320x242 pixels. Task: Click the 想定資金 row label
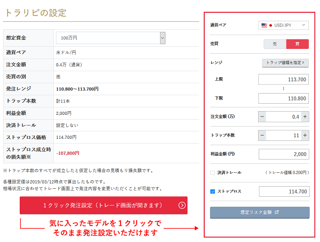[16, 38]
